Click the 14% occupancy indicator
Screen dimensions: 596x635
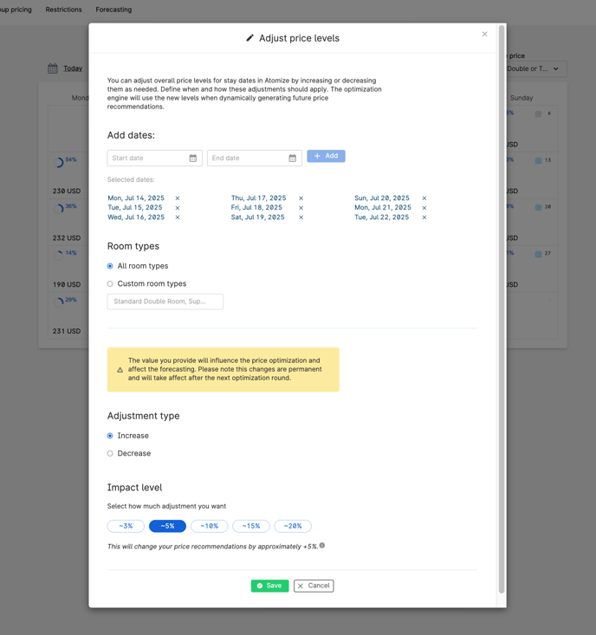pos(65,255)
